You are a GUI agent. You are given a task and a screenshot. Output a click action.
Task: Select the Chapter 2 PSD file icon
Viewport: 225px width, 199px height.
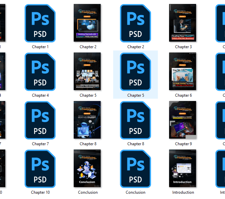point(136,23)
